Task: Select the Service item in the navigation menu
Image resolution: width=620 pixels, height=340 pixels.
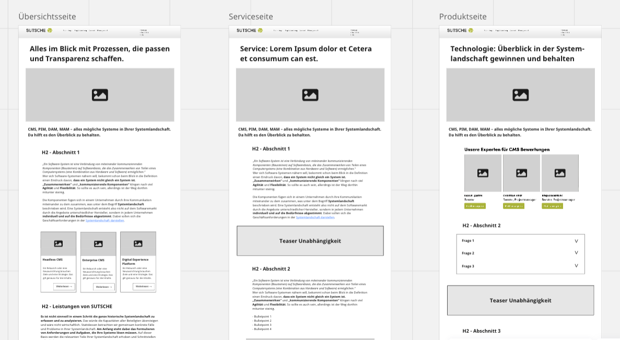Action: (92, 30)
